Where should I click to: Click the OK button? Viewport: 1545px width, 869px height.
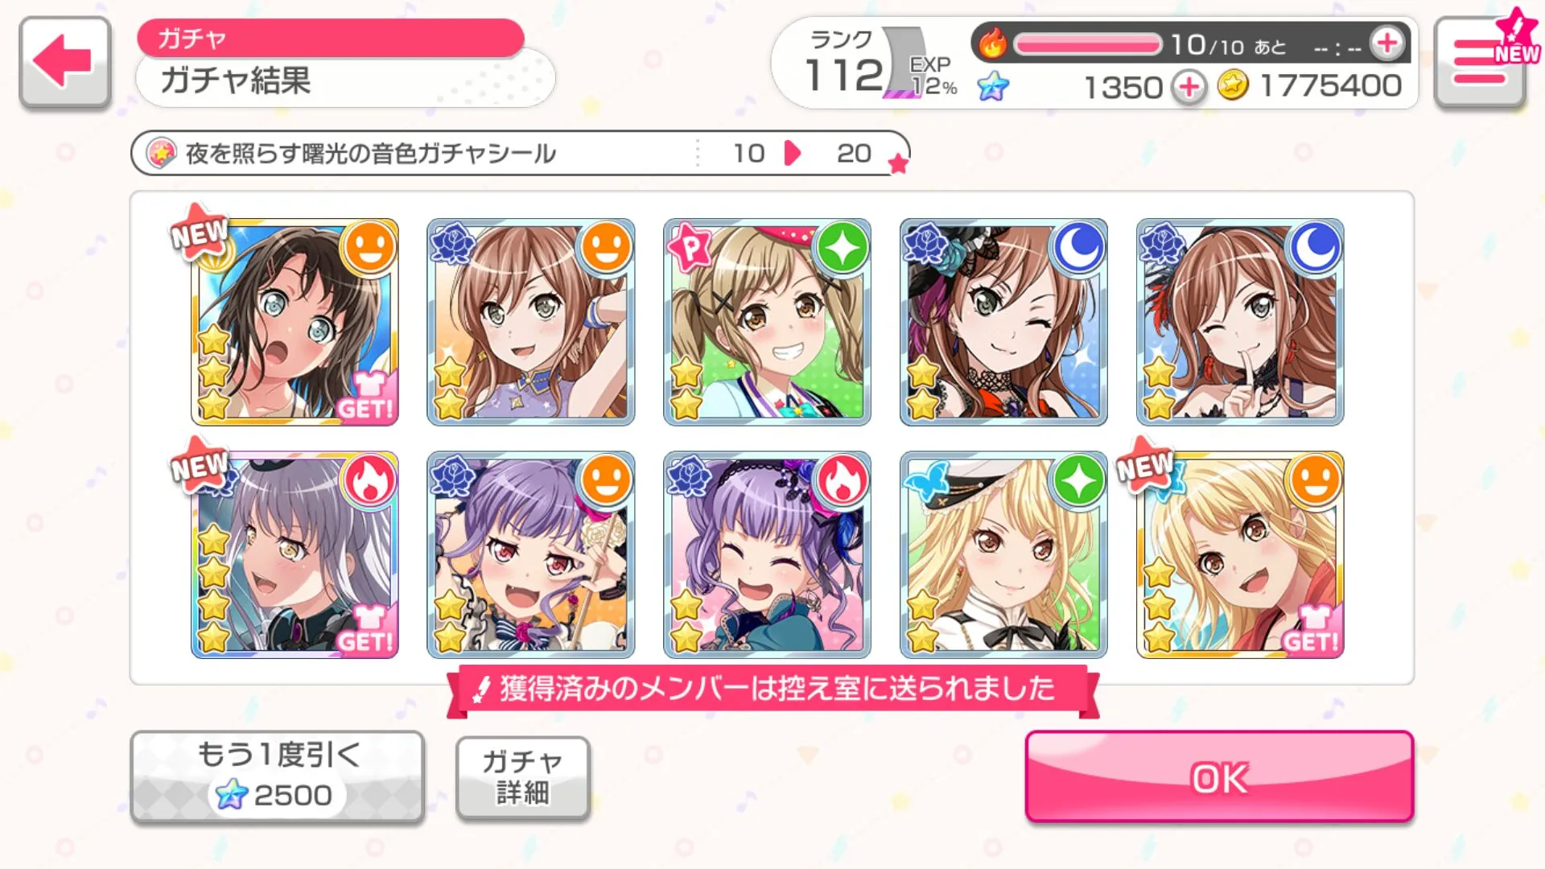click(x=1219, y=776)
